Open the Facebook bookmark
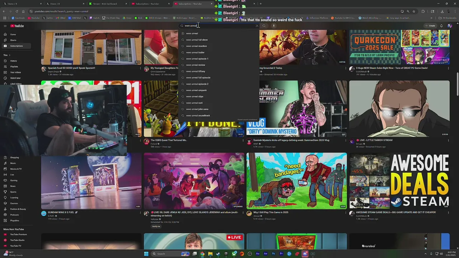This screenshot has width=459, height=258. [18, 18]
